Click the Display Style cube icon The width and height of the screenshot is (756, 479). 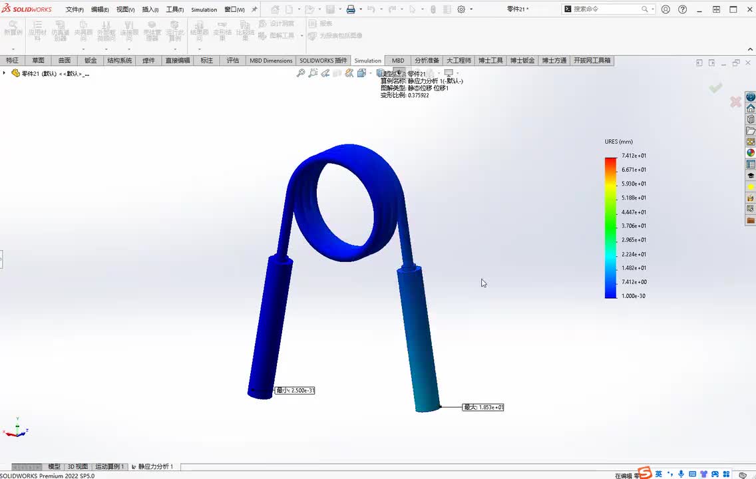point(381,73)
